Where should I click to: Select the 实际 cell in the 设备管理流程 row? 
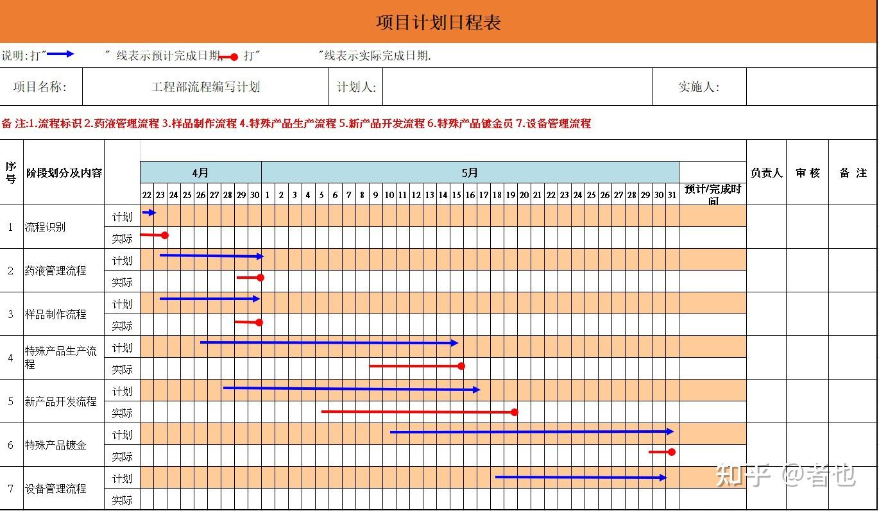[123, 499]
